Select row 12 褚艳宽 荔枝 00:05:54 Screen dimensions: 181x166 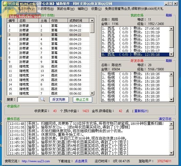[x=48, y=75]
